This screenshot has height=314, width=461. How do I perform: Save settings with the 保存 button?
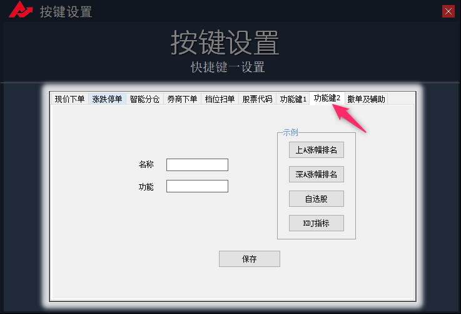[x=249, y=259]
